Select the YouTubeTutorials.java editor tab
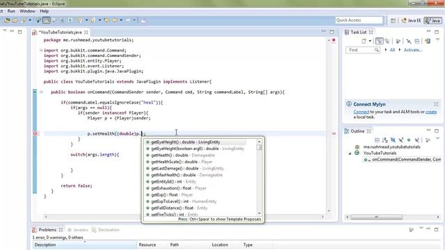The image size is (445, 250). (x=60, y=33)
